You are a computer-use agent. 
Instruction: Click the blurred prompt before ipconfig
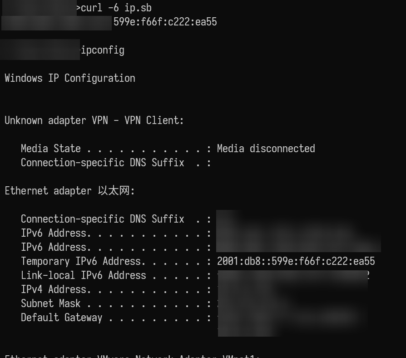click(40, 50)
